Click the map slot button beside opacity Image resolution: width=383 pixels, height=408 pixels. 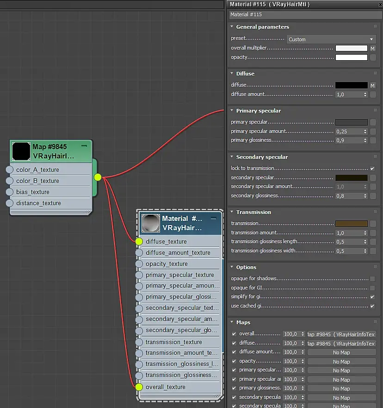373,57
